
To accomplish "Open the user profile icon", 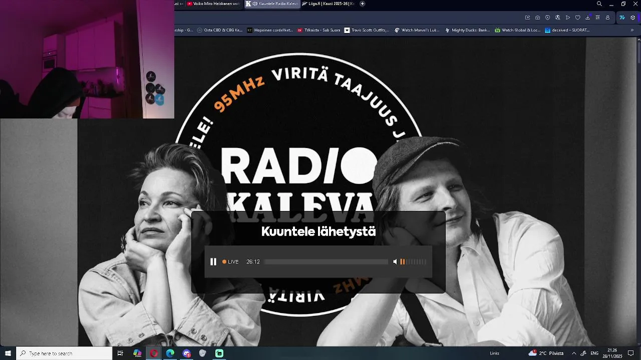I will (x=607, y=17).
